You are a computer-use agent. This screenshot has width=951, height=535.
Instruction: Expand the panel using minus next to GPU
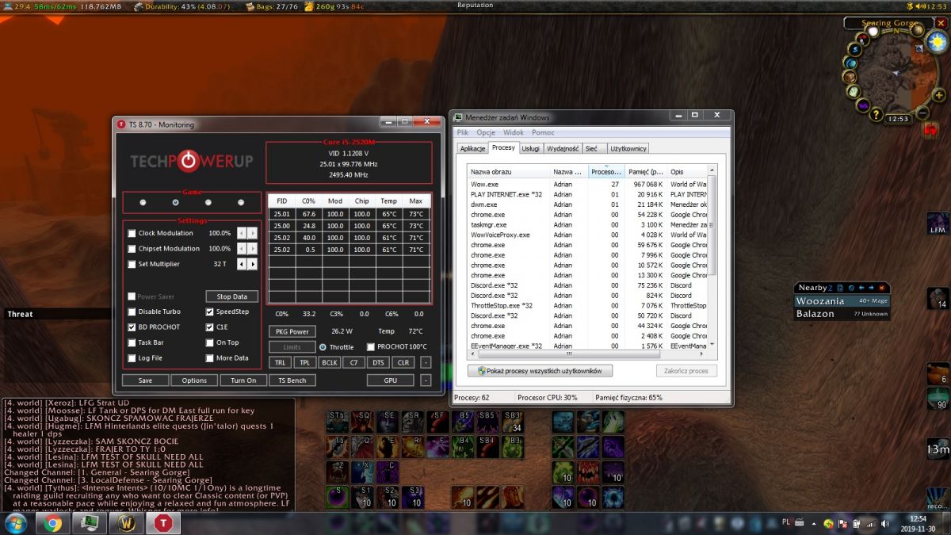(x=426, y=380)
